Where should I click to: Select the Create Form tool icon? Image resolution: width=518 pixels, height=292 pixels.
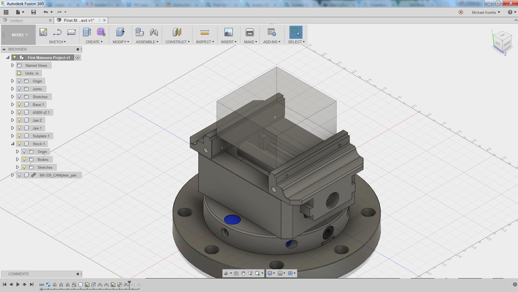[x=101, y=32]
